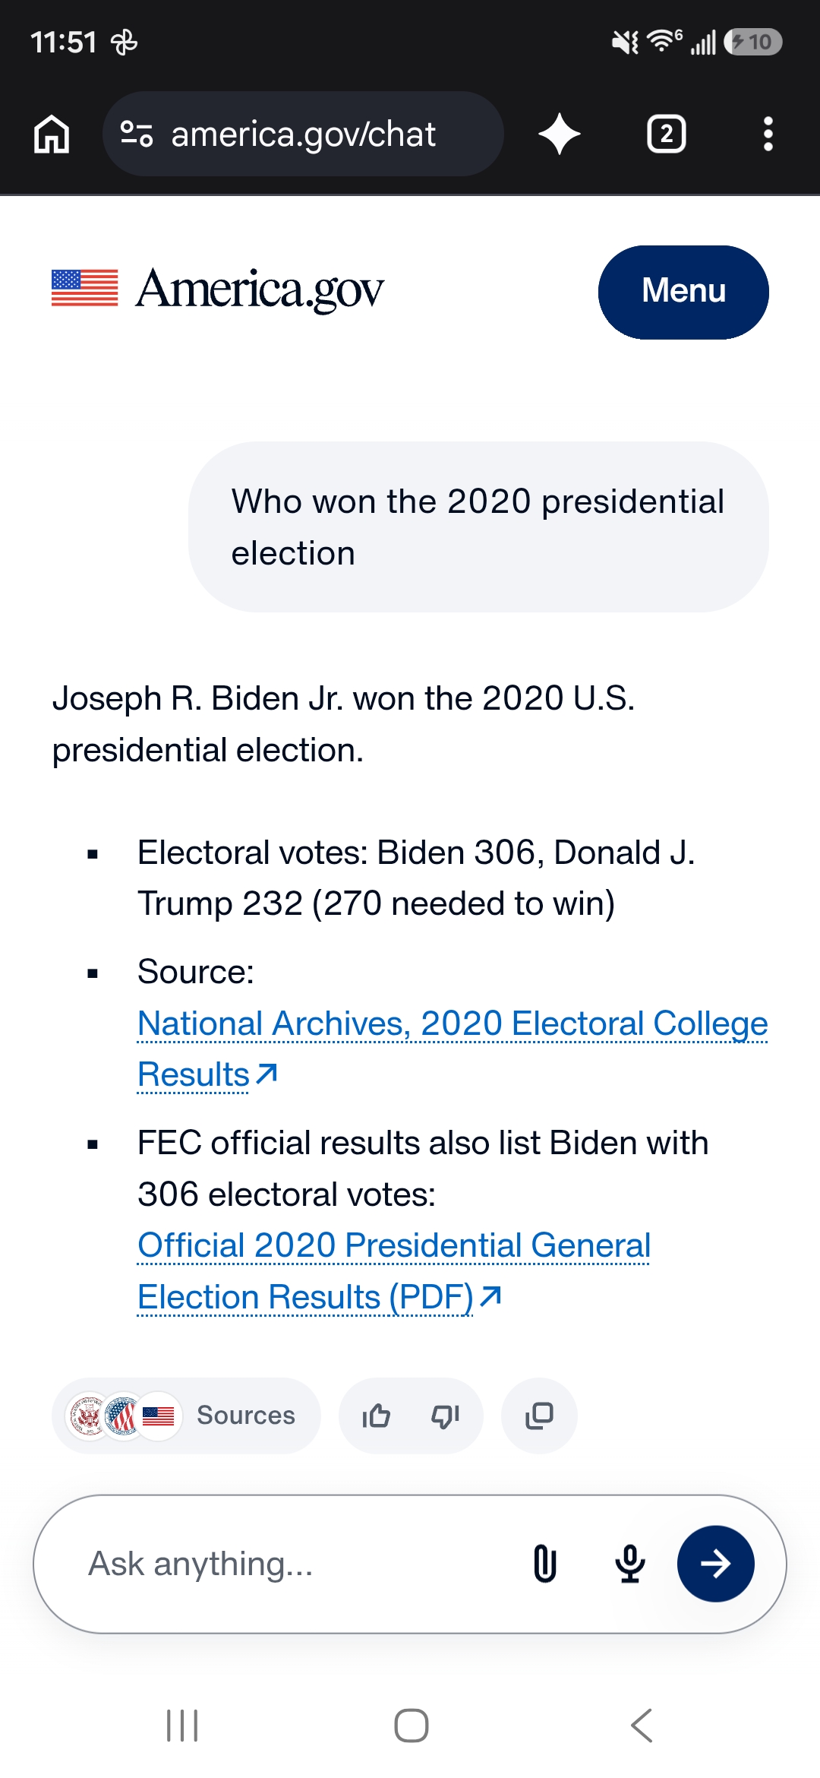
Task: Open site settings icon in address bar
Action: pyautogui.click(x=137, y=134)
